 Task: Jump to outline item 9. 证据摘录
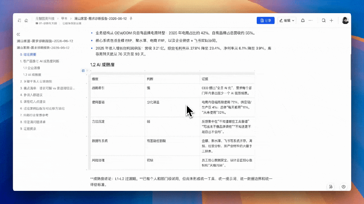28,128
